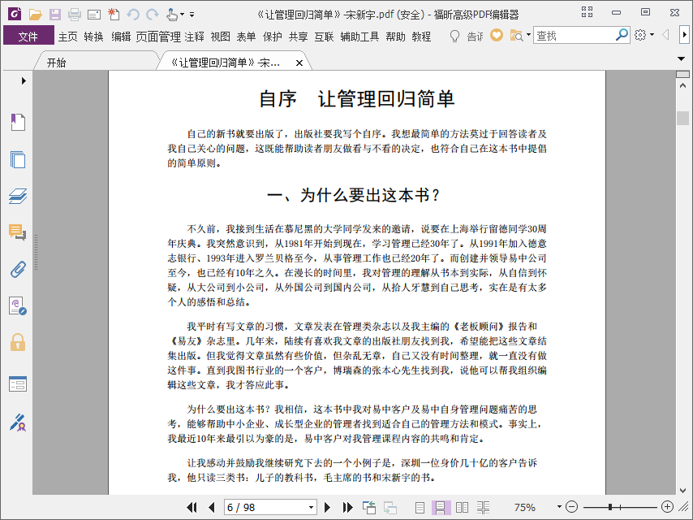Viewport: 693px width, 520px height.
Task: Zoom out with the minus button
Action: [x=571, y=507]
